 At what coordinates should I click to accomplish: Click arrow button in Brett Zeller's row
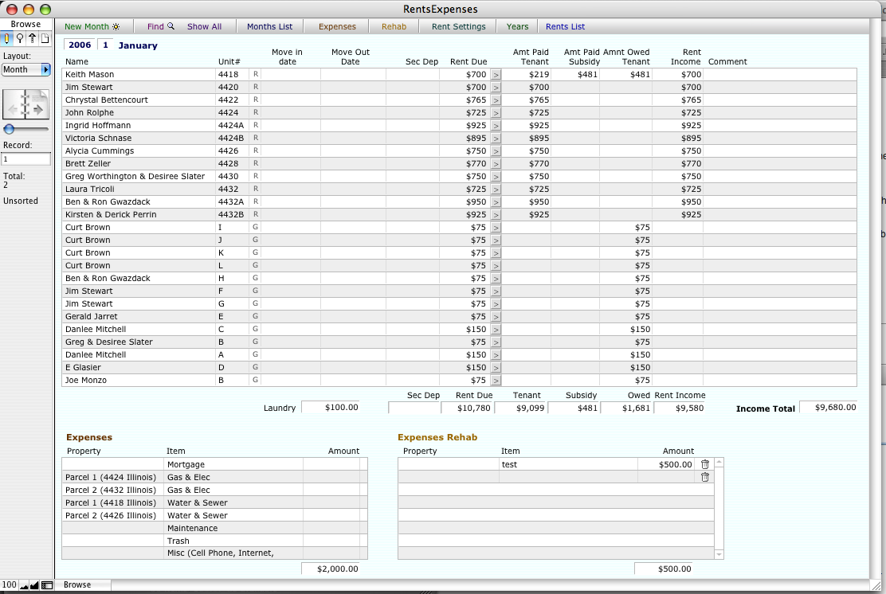[x=496, y=164]
